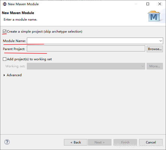Click the Finish button
This screenshot has height=150, width=166.
125,142
